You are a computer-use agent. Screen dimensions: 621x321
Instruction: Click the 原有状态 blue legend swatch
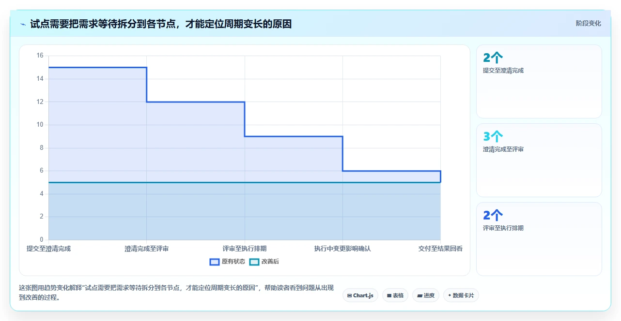(x=215, y=262)
